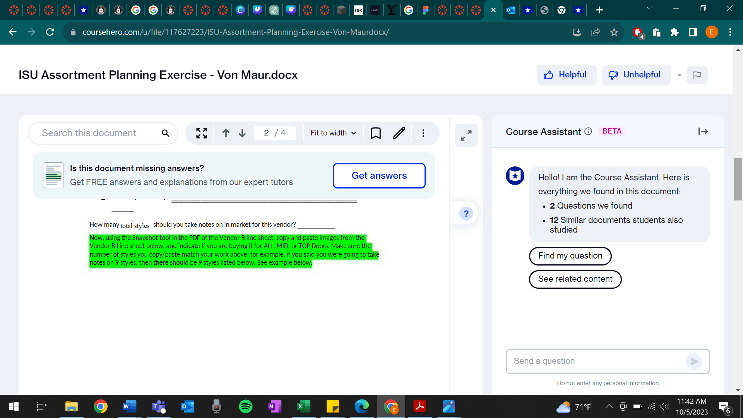Image resolution: width=743 pixels, height=418 pixels.
Task: Bookmark this page with the star icon
Action: click(x=614, y=32)
